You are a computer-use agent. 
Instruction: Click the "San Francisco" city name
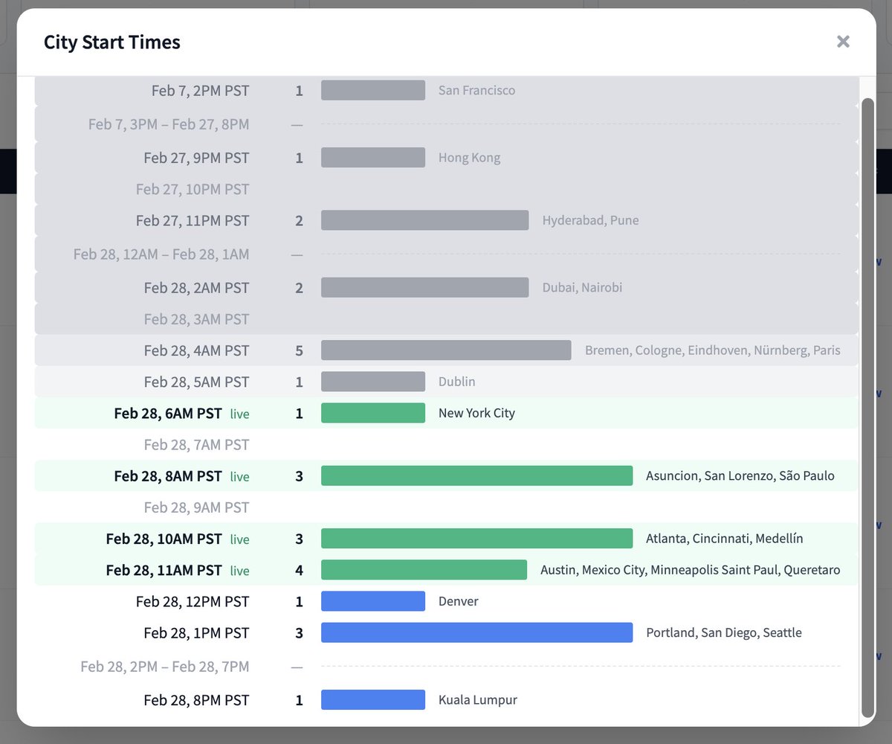476,91
